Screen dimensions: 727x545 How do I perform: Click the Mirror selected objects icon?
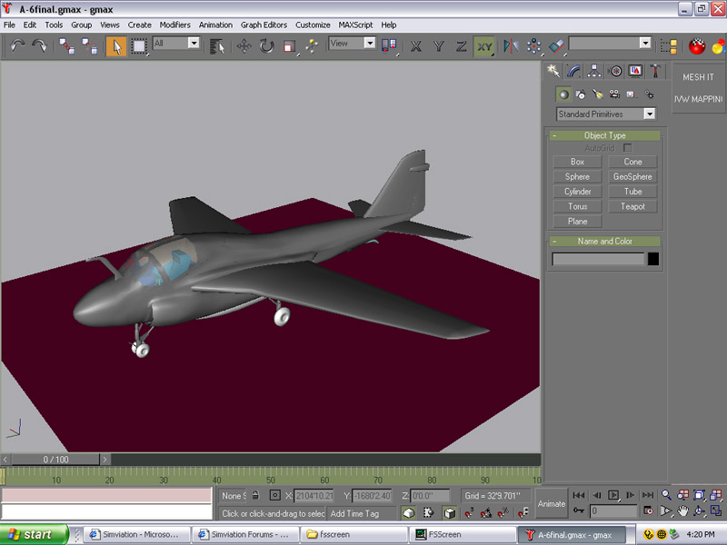pyautogui.click(x=510, y=45)
